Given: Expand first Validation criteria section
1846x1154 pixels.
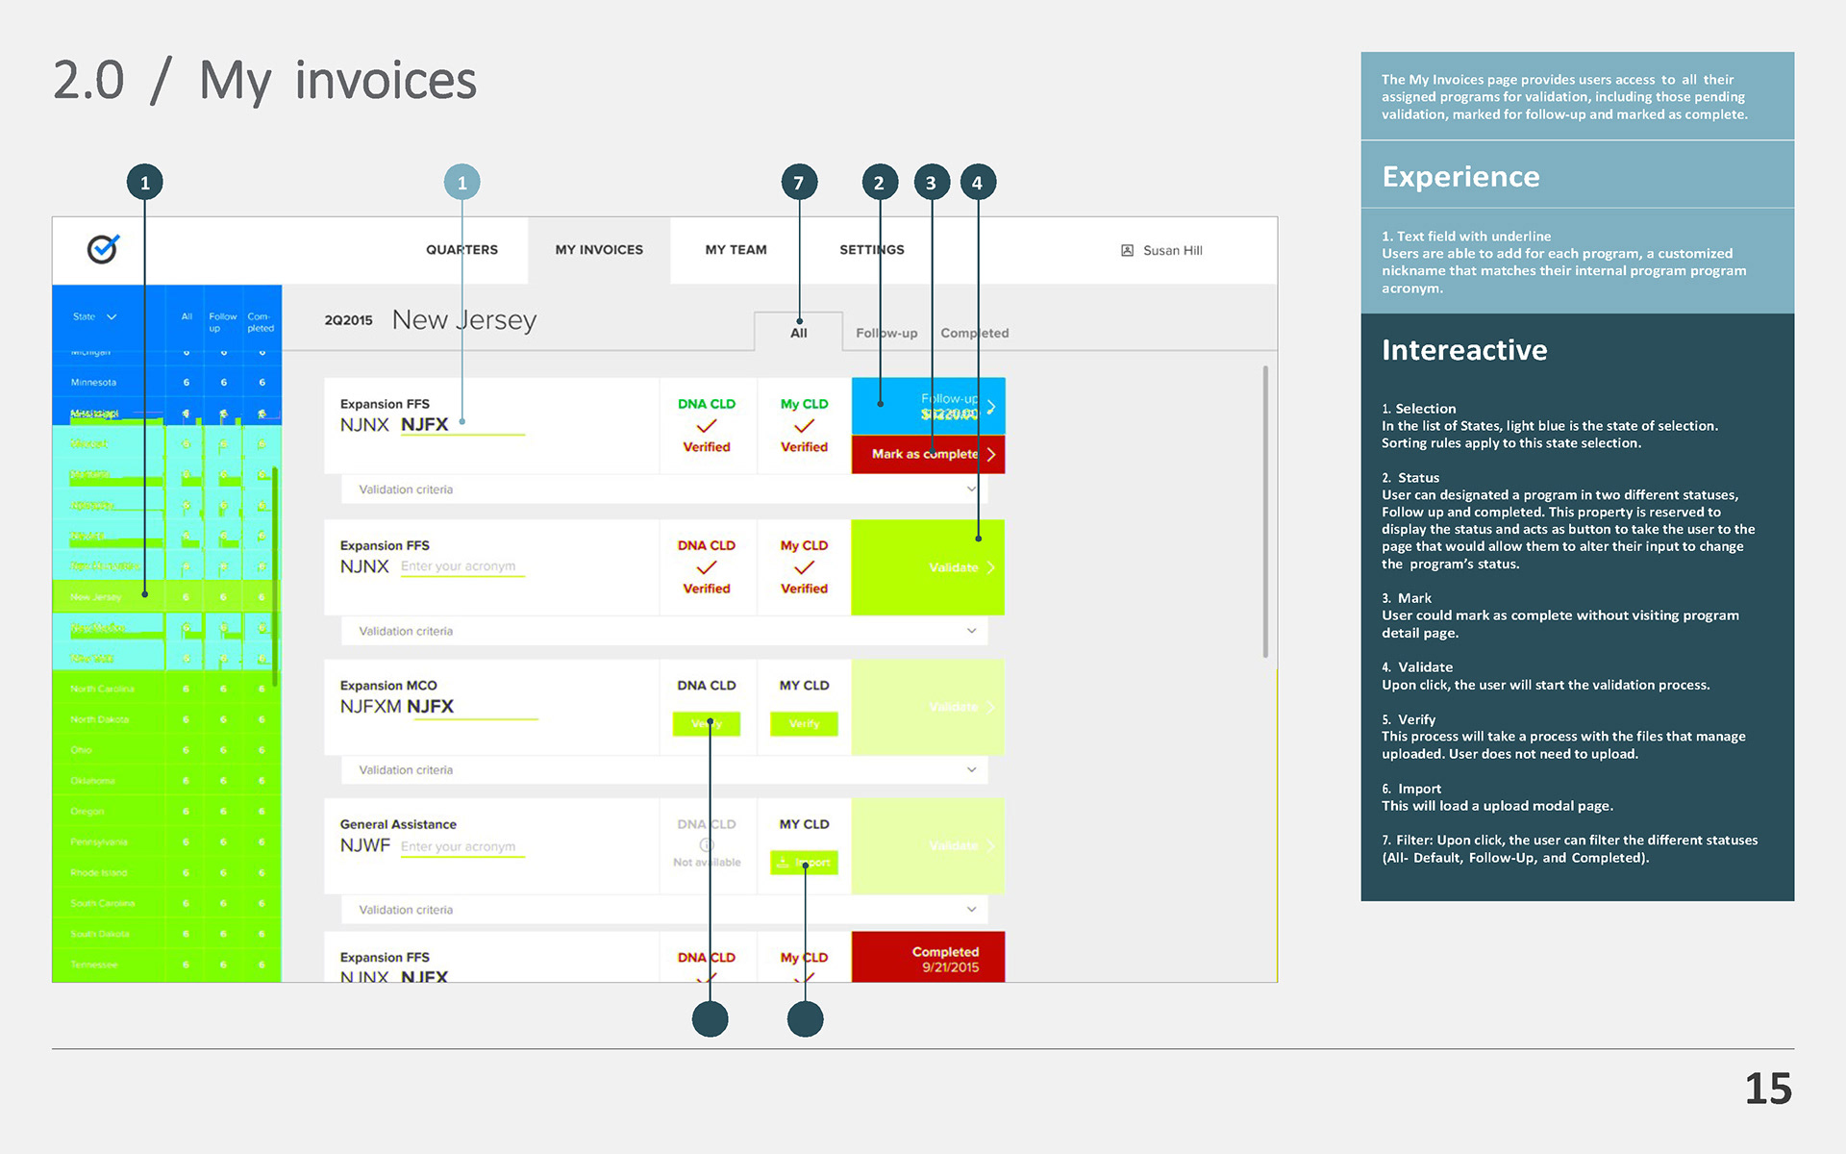Looking at the screenshot, I should click(971, 489).
